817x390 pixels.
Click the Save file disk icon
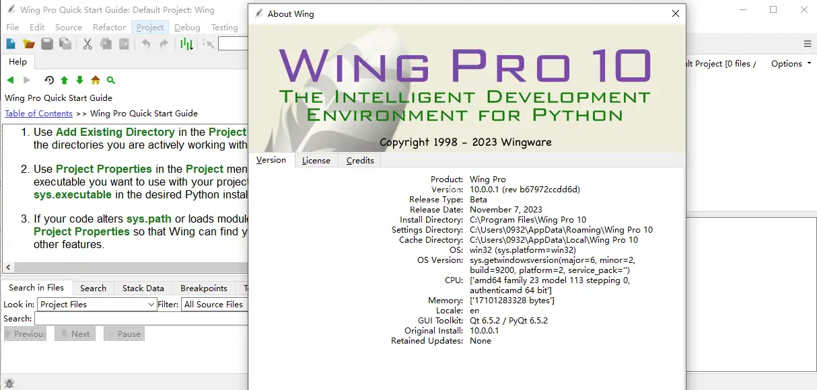click(x=47, y=44)
